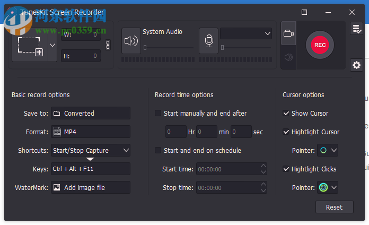The image size is (369, 225).
Task: Open the title bar menu icon
Action: click(x=304, y=12)
